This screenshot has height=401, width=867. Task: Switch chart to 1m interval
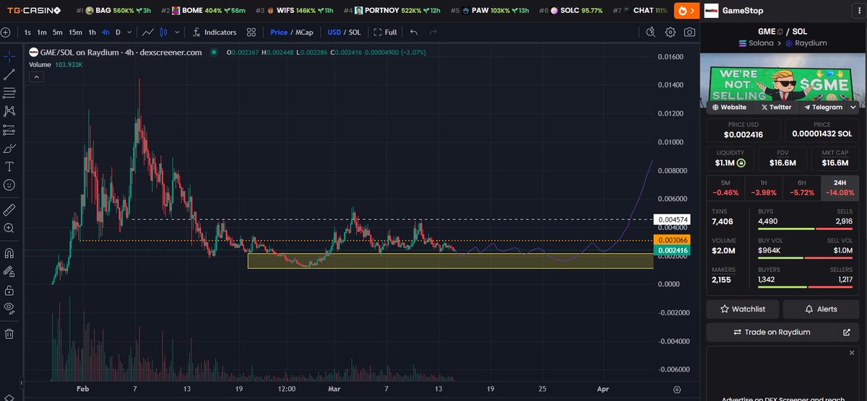(x=42, y=32)
